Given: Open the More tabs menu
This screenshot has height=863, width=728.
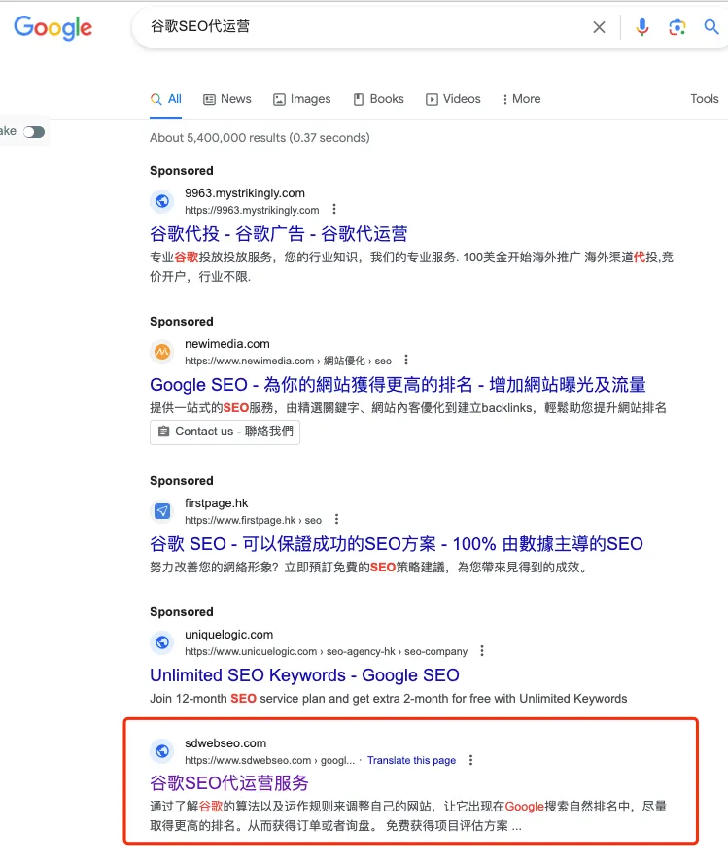Looking at the screenshot, I should [x=522, y=99].
